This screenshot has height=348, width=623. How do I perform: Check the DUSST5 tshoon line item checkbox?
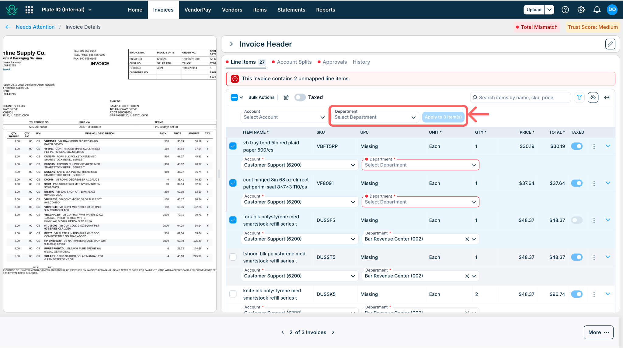pos(233,257)
